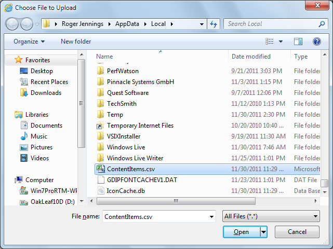Open Documents library
The height and width of the screenshot is (249, 333).
click(42, 126)
